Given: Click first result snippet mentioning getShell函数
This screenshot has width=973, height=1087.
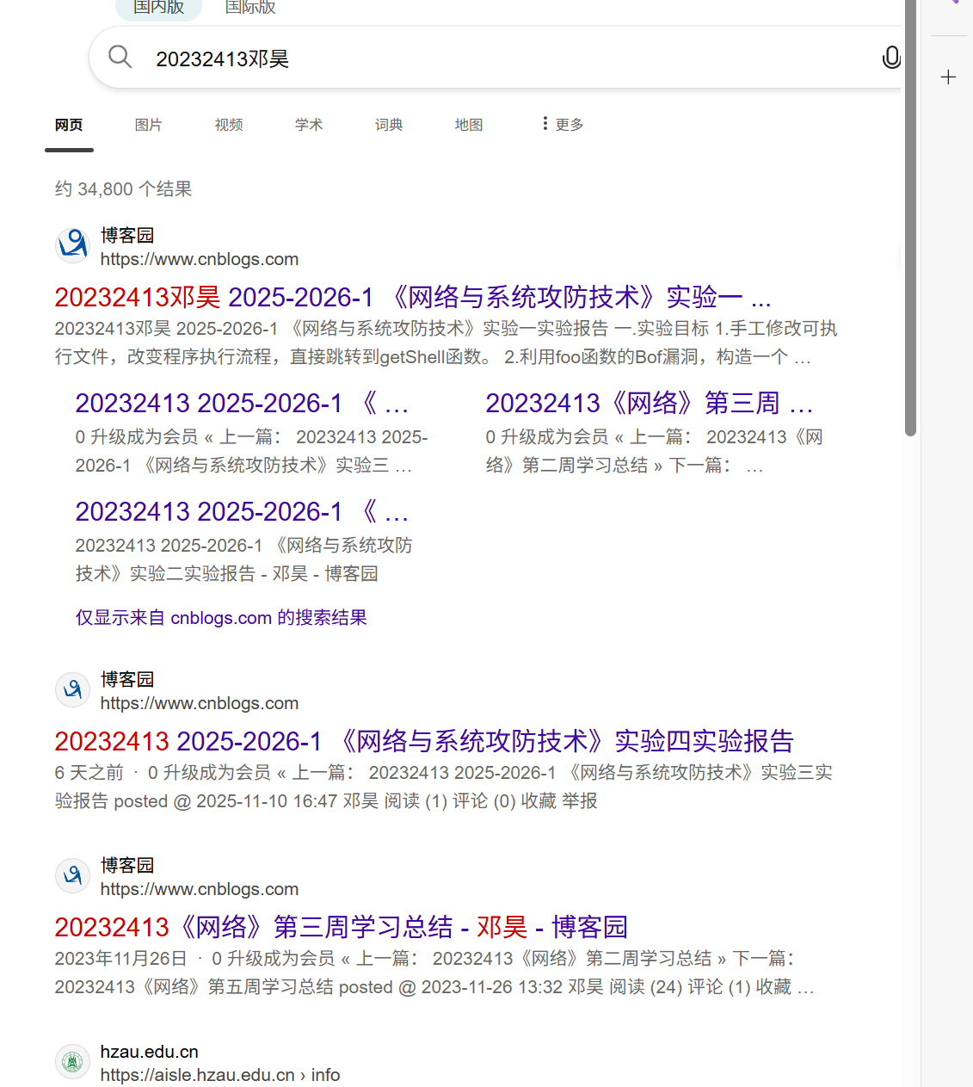Looking at the screenshot, I should pos(446,343).
